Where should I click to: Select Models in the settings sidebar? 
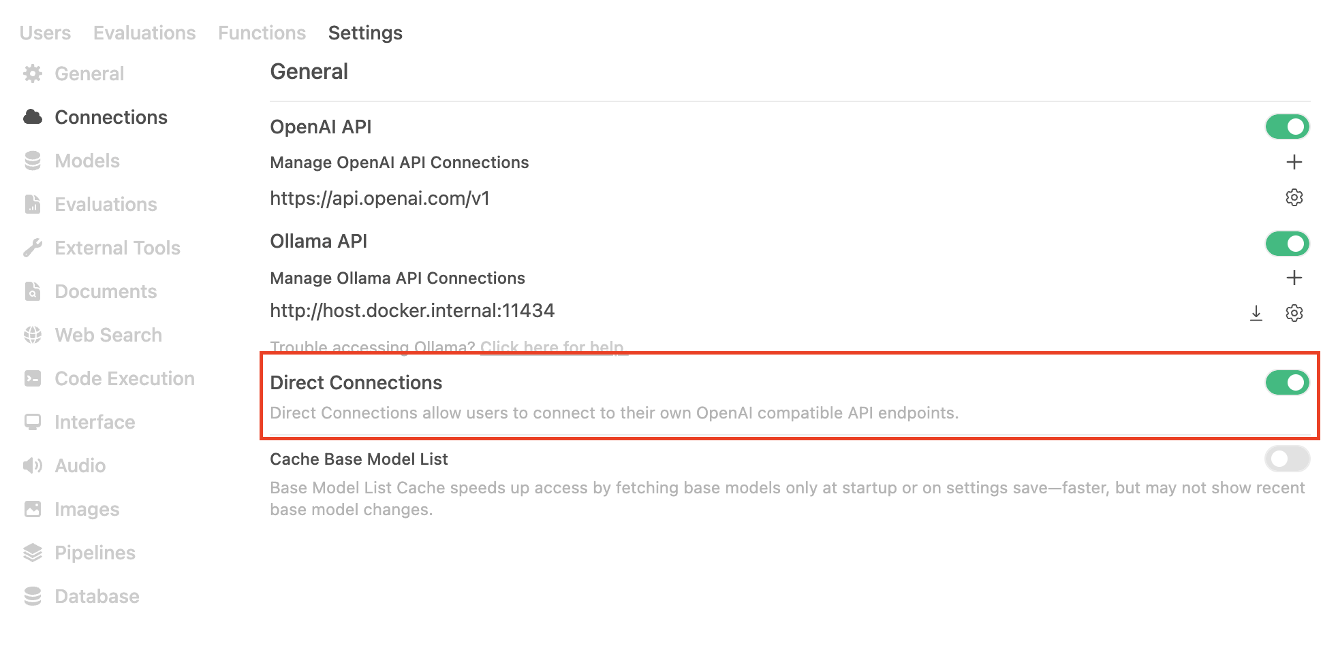click(87, 161)
